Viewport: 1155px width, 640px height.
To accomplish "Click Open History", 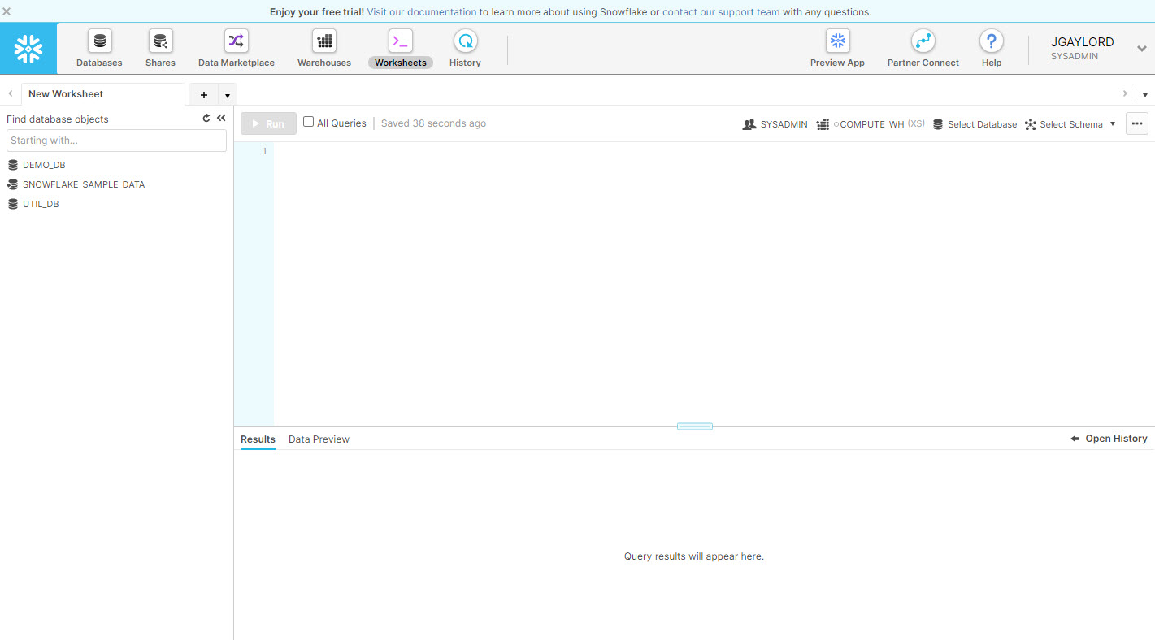I will (x=1109, y=439).
